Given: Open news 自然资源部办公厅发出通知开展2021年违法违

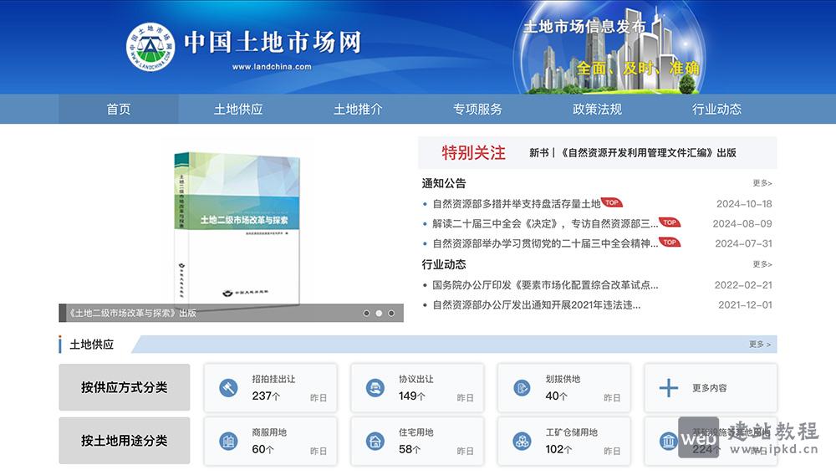Looking at the screenshot, I should point(537,305).
